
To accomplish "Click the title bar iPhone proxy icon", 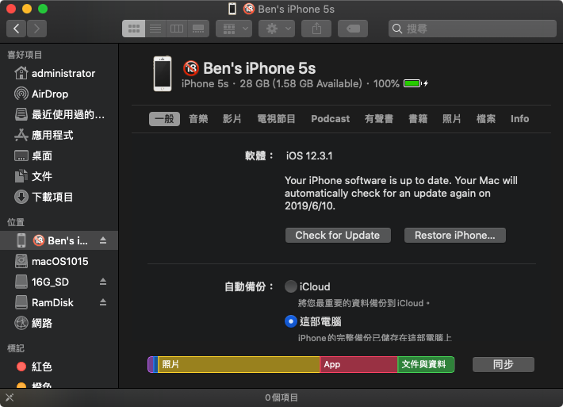I will coord(232,9).
